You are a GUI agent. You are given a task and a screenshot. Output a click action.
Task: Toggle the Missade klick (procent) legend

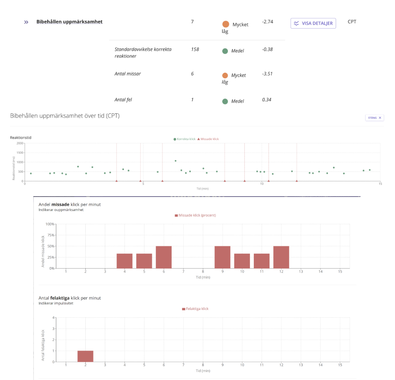195,215
